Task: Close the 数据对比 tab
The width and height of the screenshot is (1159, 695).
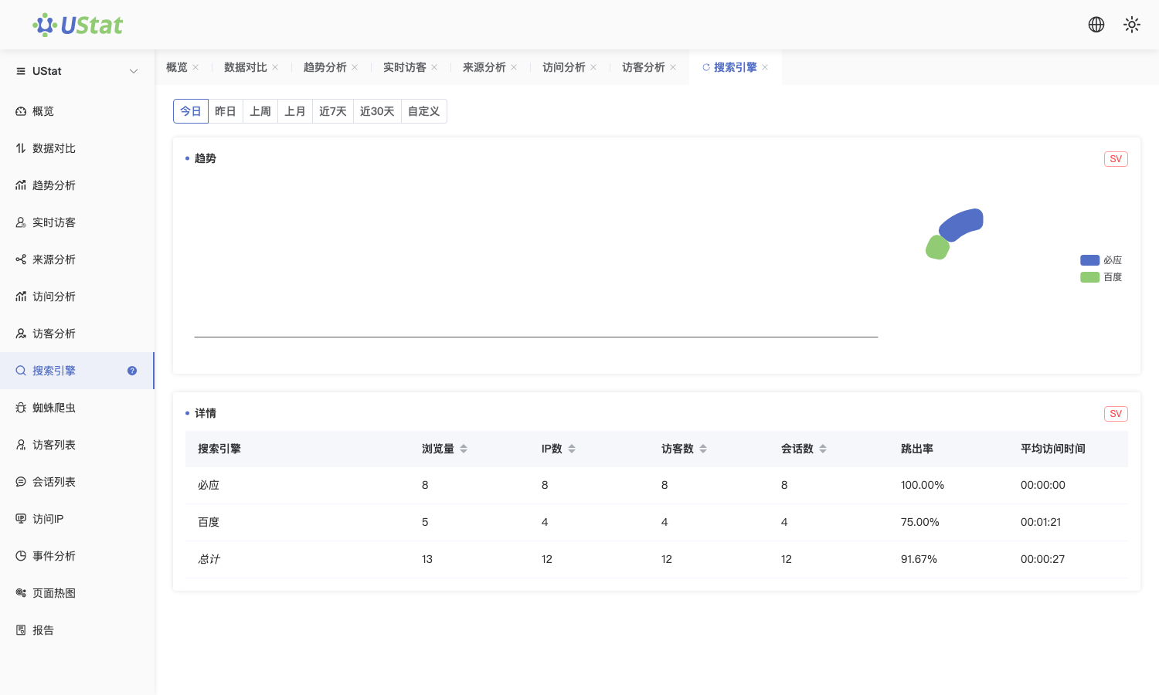Action: (275, 67)
